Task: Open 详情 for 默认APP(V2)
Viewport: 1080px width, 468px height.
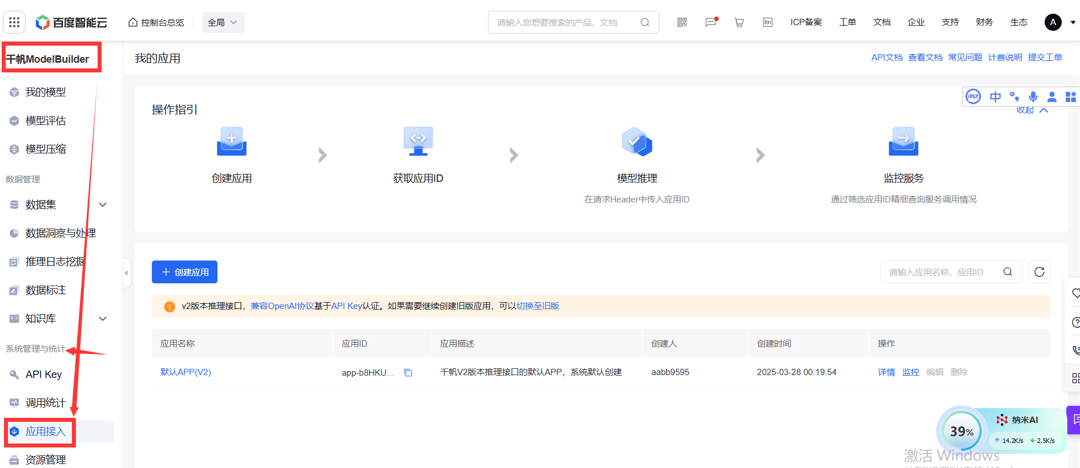Action: [x=886, y=372]
